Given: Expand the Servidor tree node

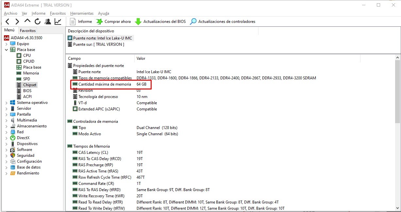Looking at the screenshot, I should (7, 108).
